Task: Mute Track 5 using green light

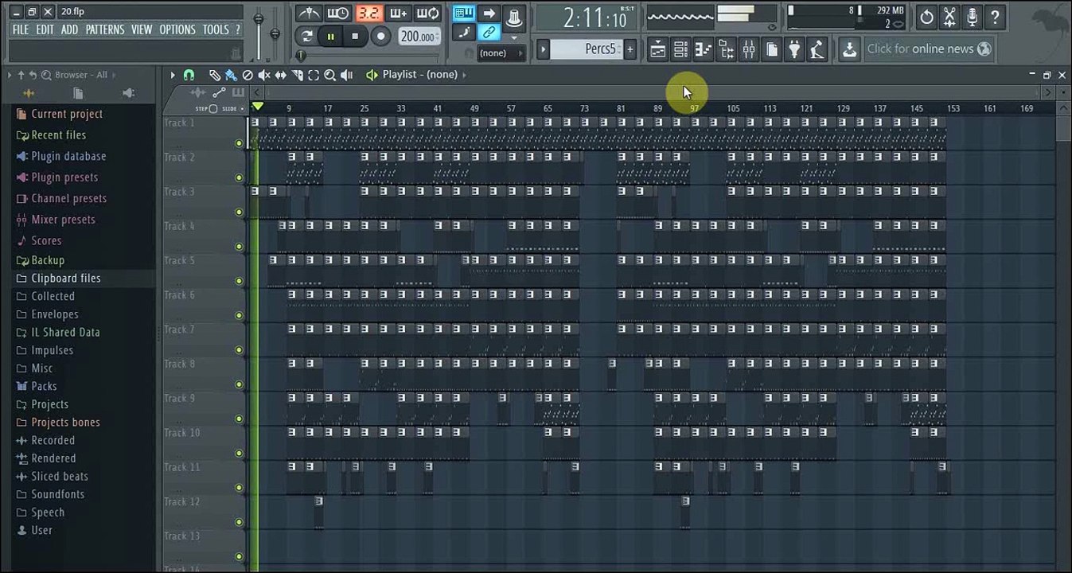Action: click(239, 282)
